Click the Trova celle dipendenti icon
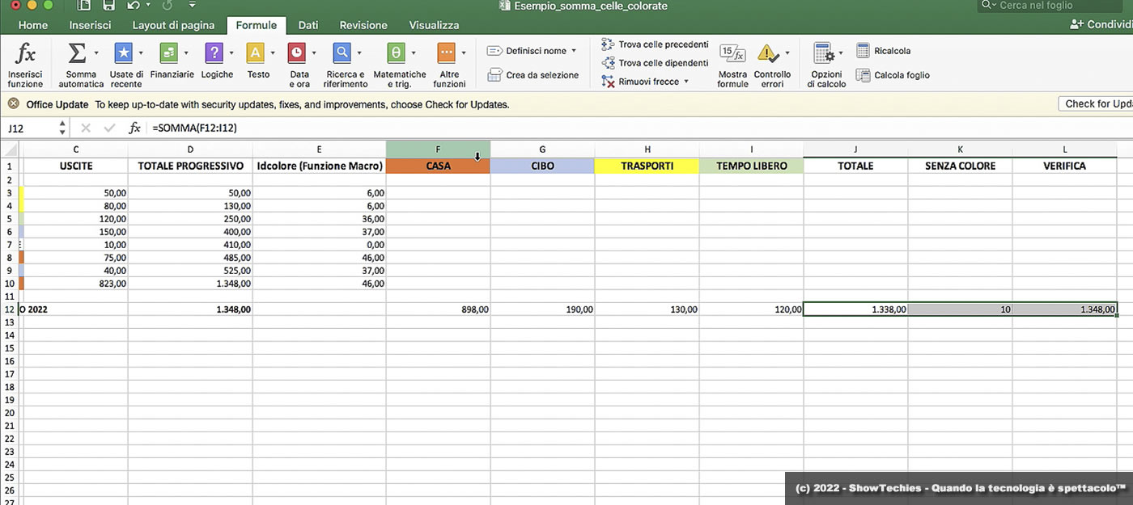The height and width of the screenshot is (505, 1133). (608, 62)
